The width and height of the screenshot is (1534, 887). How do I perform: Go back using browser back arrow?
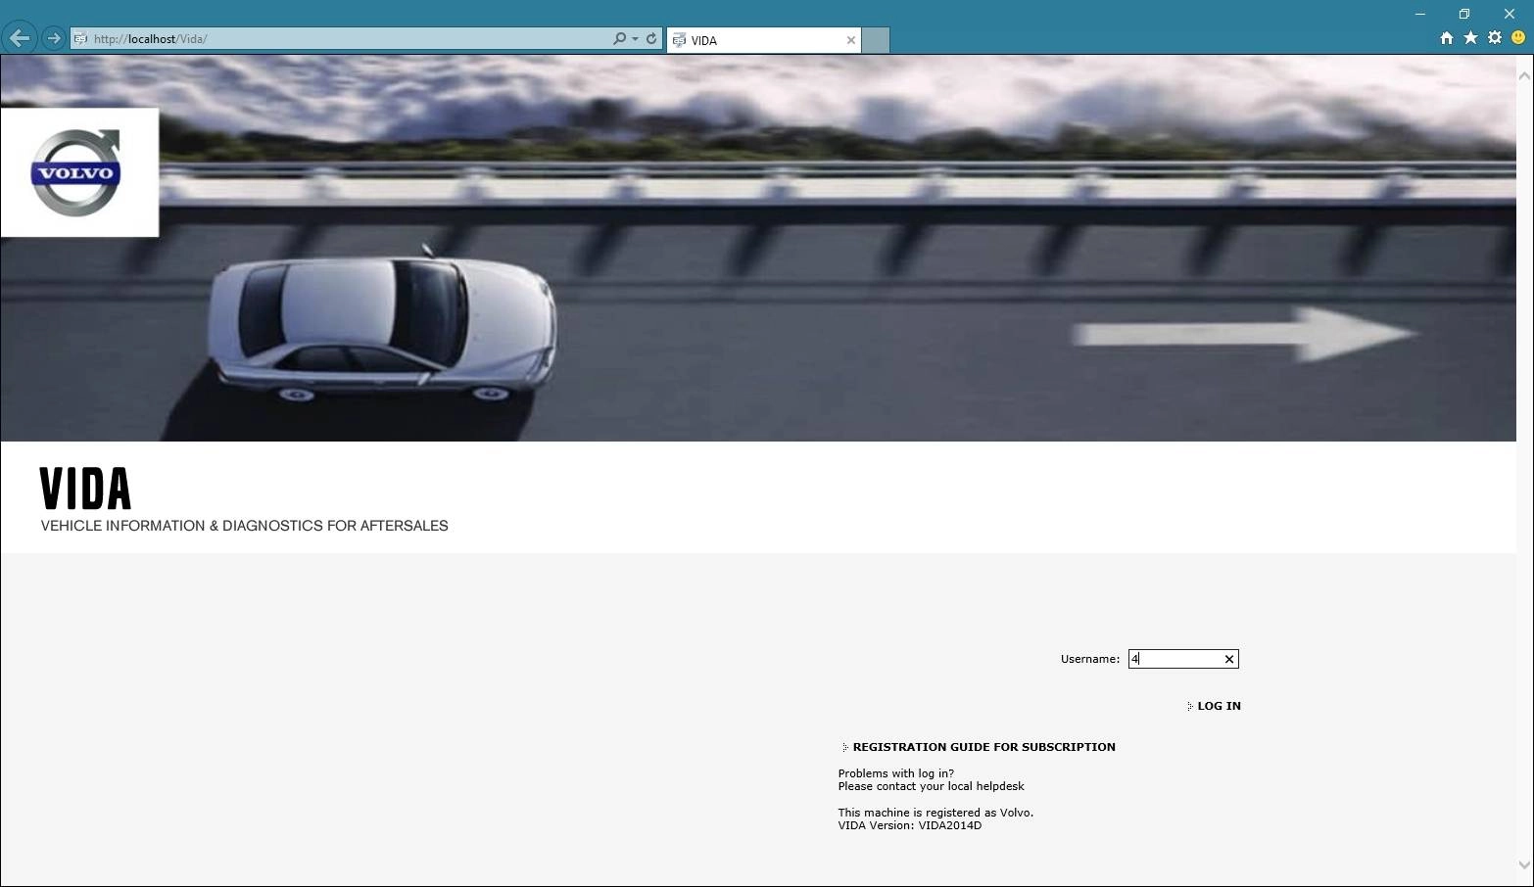tap(20, 39)
